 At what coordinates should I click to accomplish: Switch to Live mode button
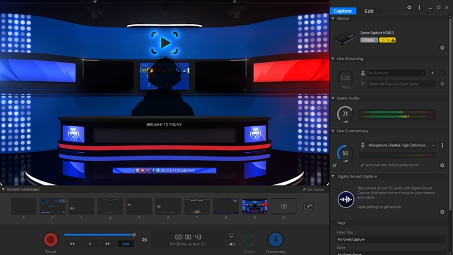click(126, 244)
